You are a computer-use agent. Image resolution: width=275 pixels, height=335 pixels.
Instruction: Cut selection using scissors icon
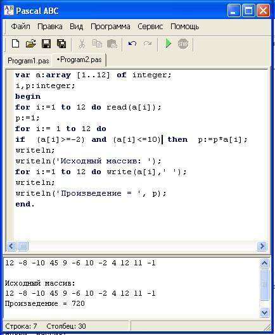(x=82, y=44)
